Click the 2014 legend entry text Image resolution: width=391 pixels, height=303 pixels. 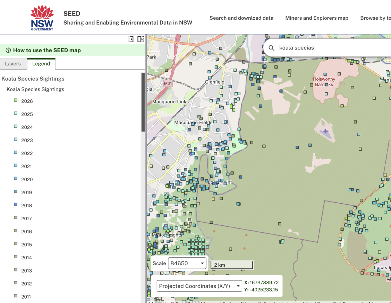[26, 258]
